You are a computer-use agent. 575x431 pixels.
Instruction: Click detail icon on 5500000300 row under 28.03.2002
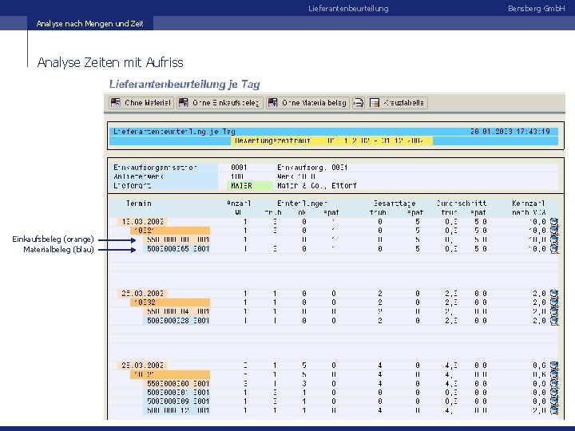pos(554,383)
